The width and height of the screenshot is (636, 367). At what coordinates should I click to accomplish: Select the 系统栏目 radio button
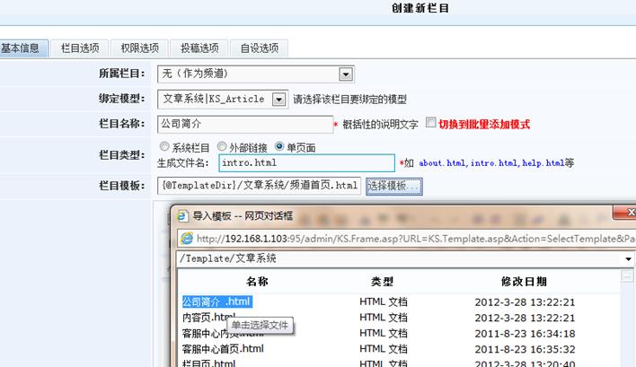click(x=164, y=146)
